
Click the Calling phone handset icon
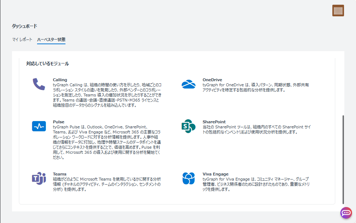[39, 84]
